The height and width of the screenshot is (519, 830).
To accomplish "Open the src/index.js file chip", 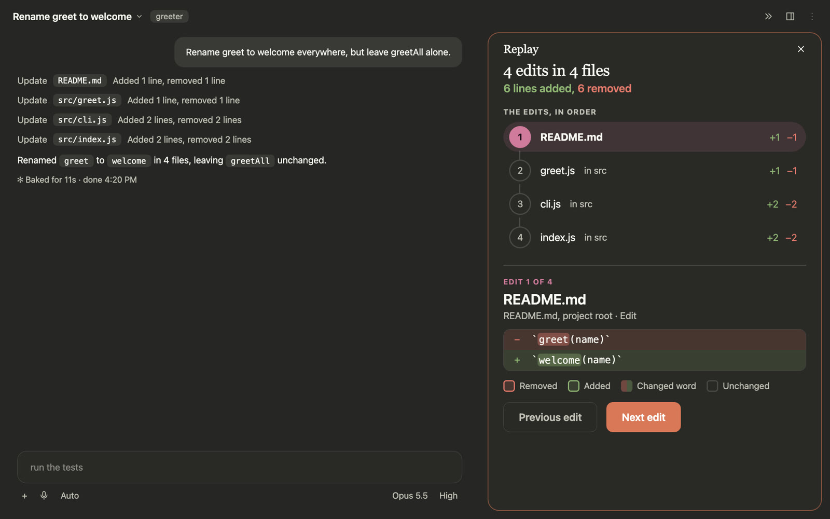I will pos(87,140).
